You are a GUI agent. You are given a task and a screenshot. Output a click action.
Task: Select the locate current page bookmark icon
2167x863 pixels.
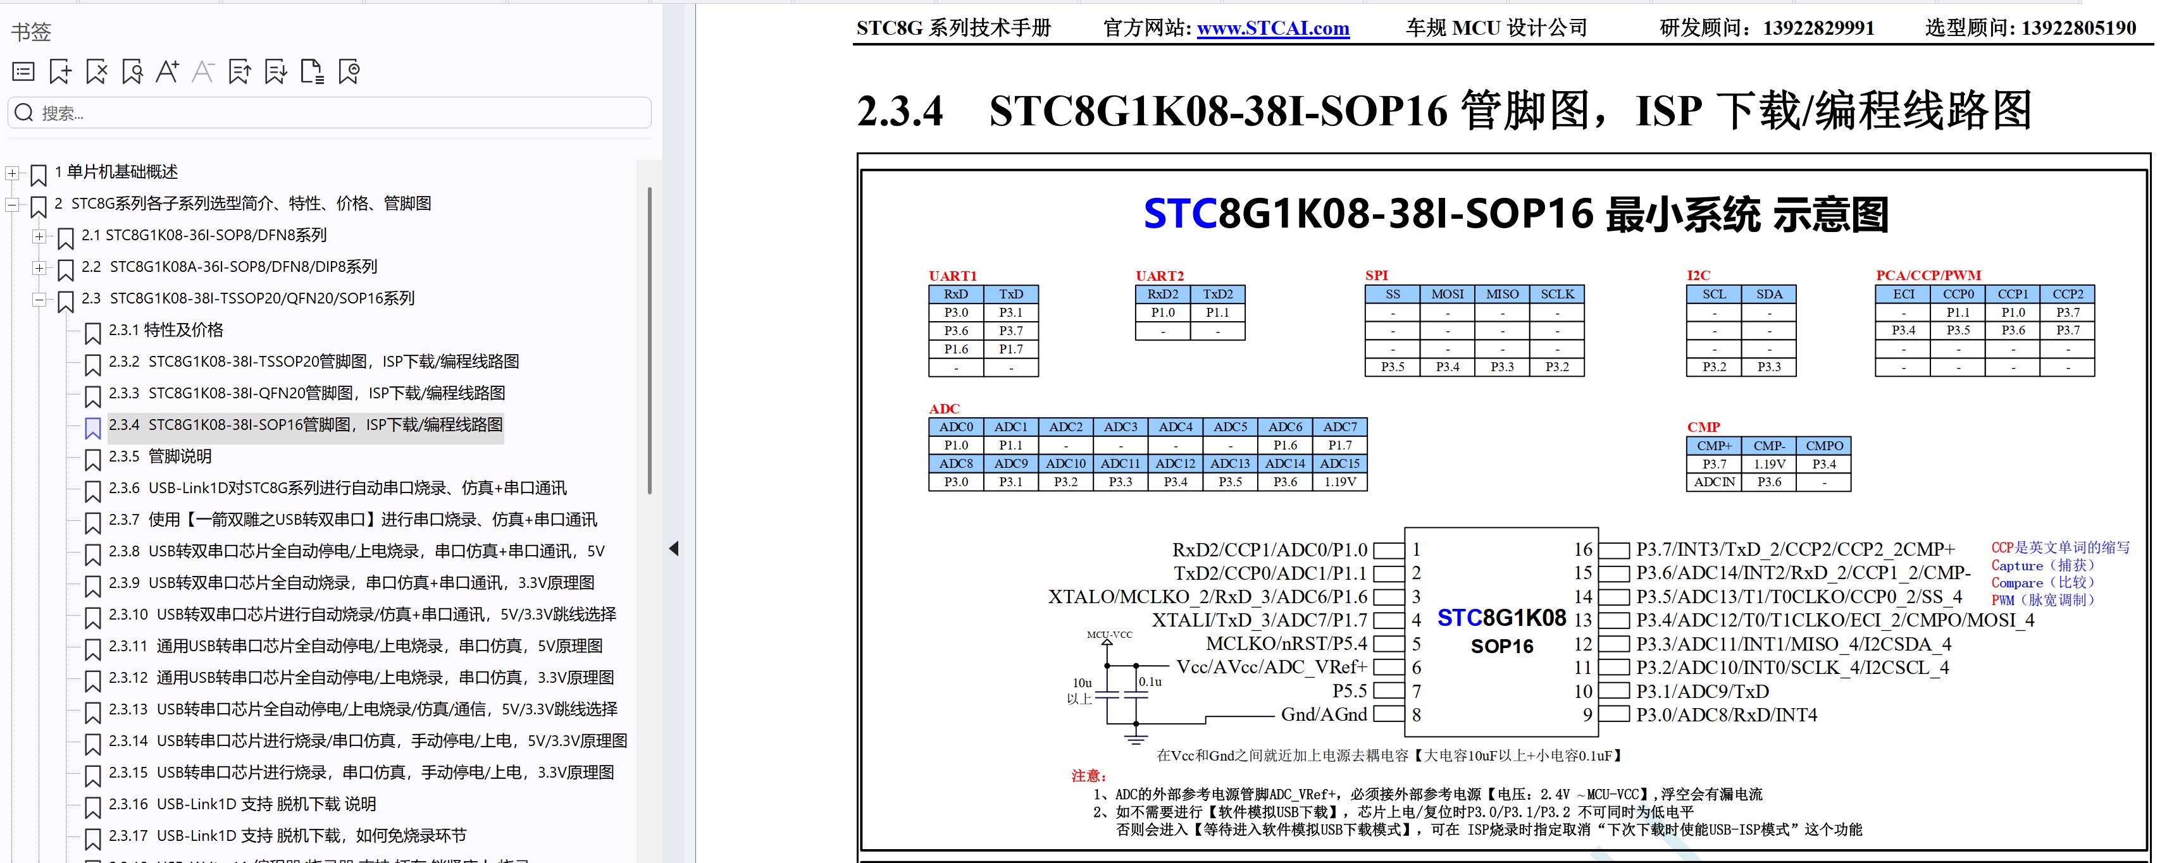[348, 71]
